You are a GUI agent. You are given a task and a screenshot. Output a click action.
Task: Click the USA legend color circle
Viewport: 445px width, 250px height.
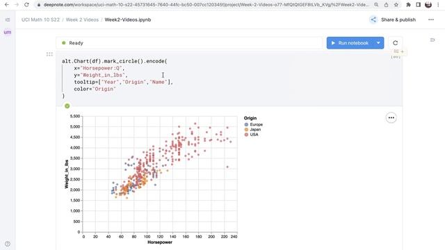[246, 135]
